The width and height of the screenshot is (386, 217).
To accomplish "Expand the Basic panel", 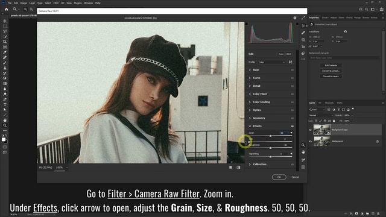I will click(250, 70).
